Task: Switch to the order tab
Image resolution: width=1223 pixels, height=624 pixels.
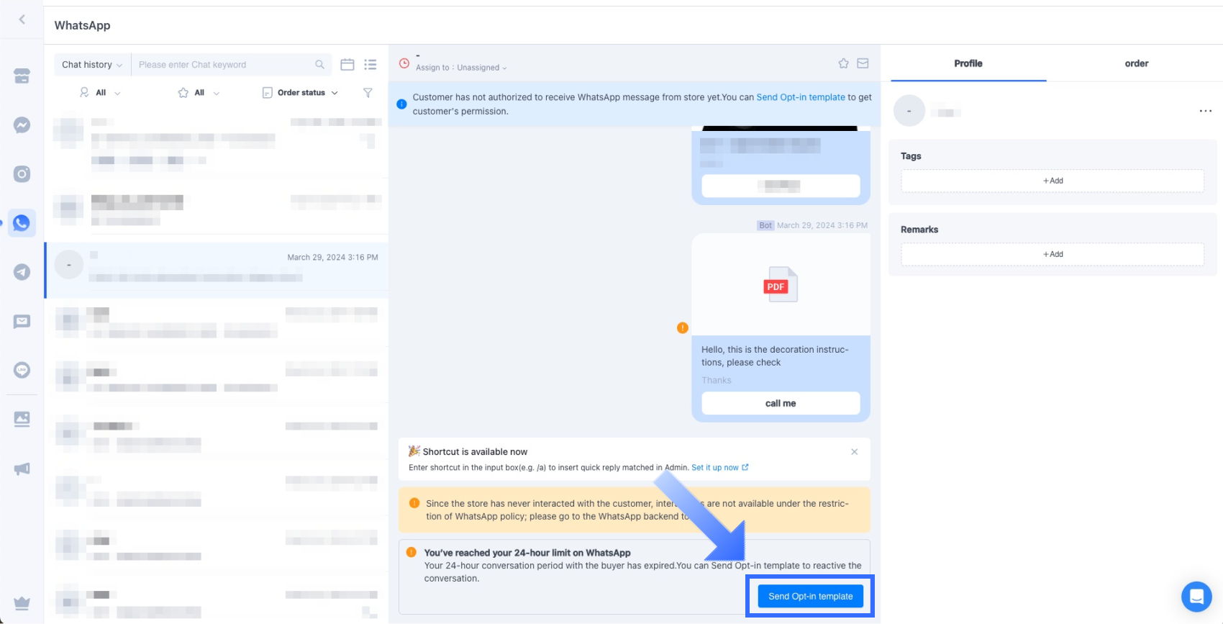Action: tap(1137, 63)
